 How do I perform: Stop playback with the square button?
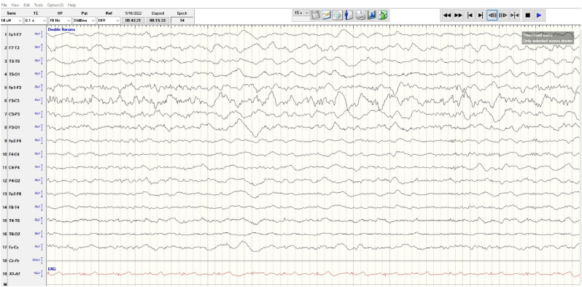(x=527, y=15)
